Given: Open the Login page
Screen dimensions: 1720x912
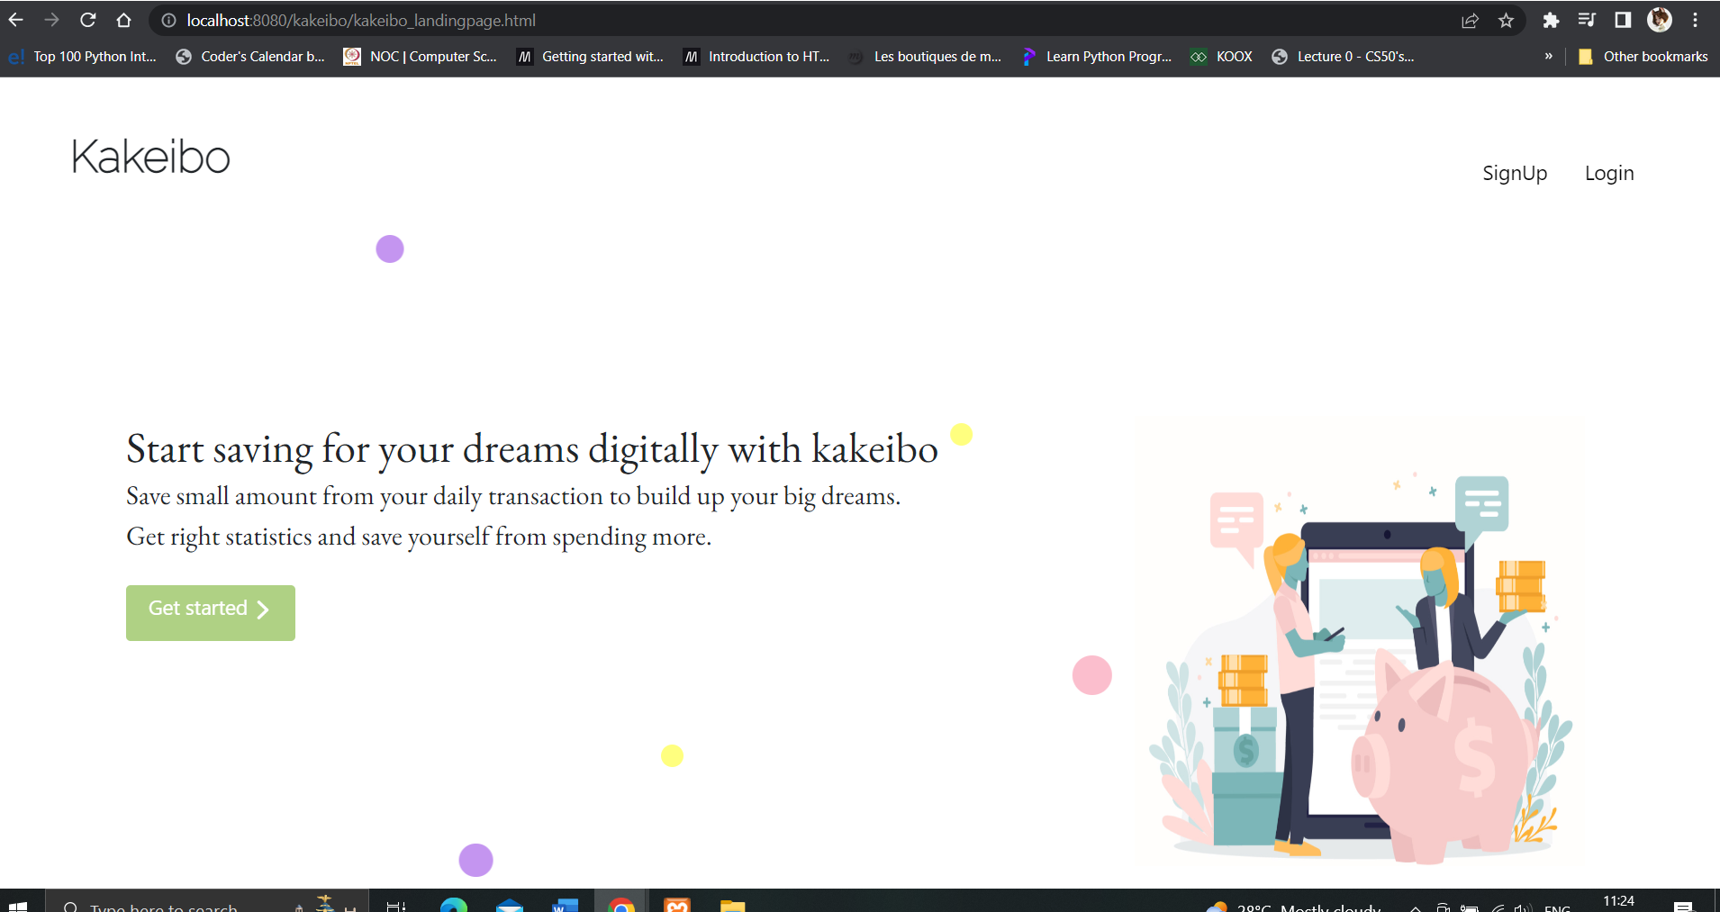Looking at the screenshot, I should (1609, 172).
